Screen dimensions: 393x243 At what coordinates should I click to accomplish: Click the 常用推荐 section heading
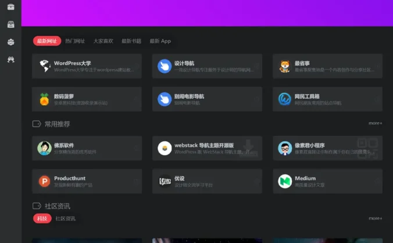click(x=57, y=124)
